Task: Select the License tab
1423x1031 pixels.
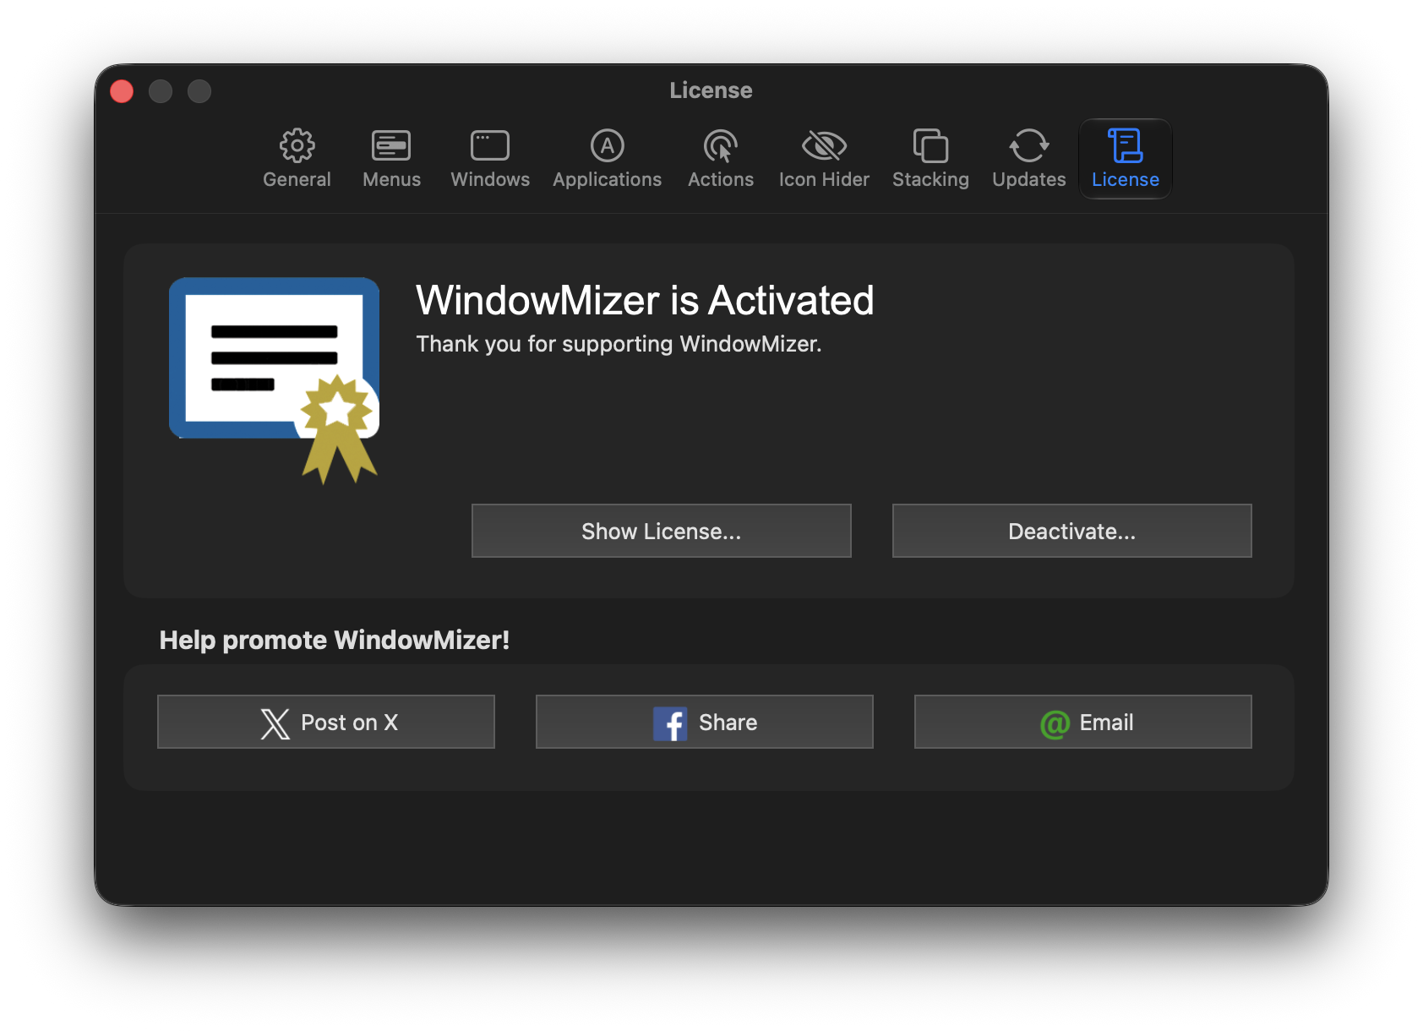Action: coord(1126,159)
